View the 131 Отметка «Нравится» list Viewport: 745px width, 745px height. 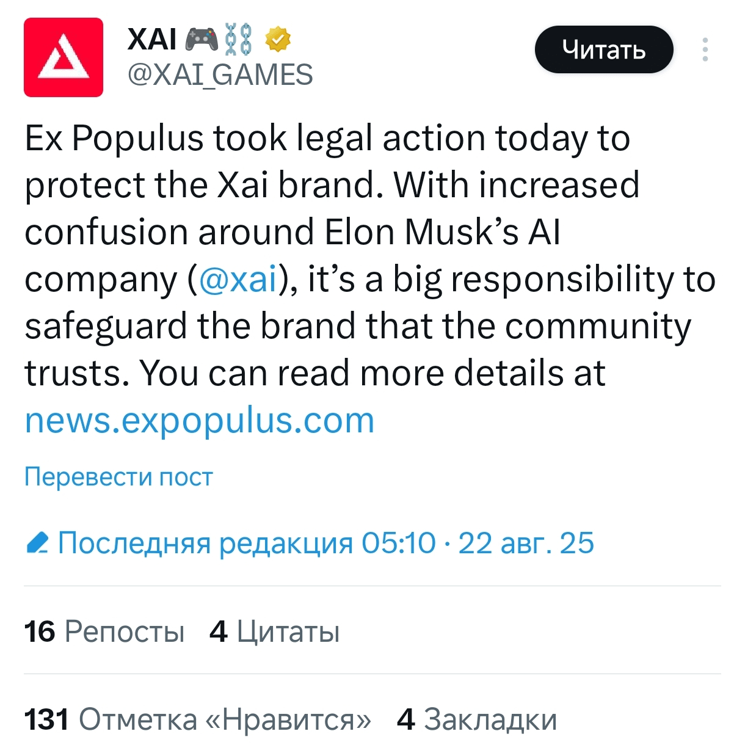(x=198, y=719)
